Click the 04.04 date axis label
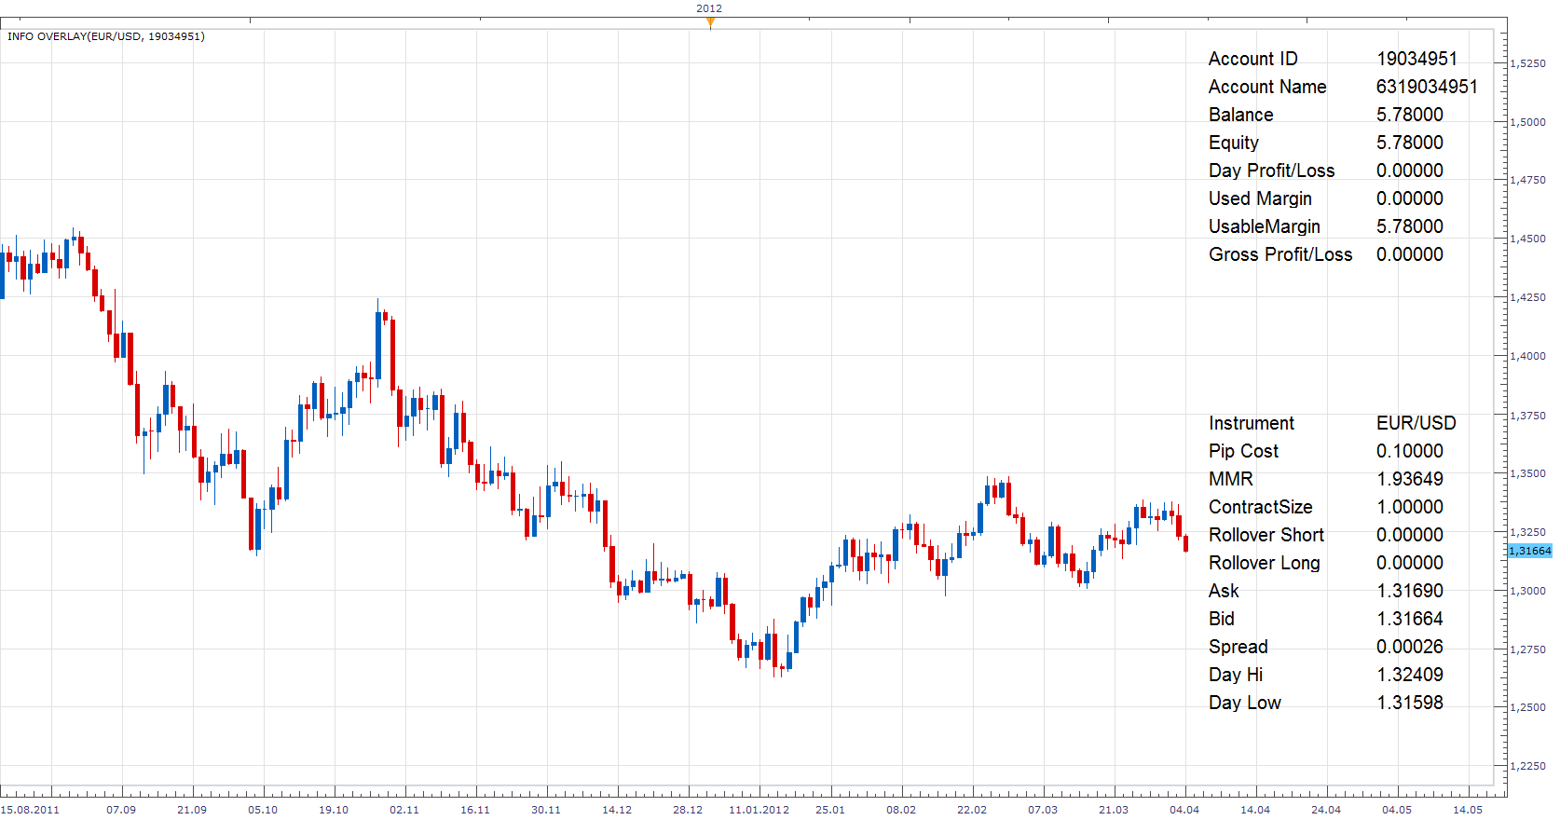The width and height of the screenshot is (1560, 820). (x=1184, y=810)
